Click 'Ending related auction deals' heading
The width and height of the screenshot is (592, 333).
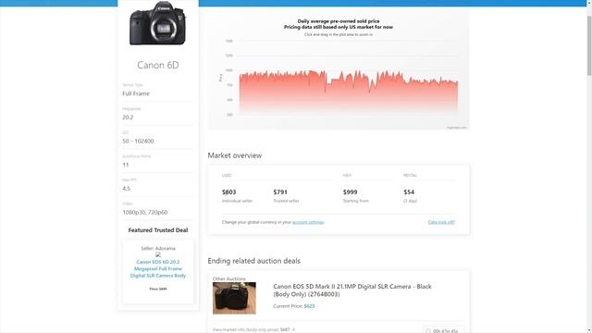click(x=254, y=261)
